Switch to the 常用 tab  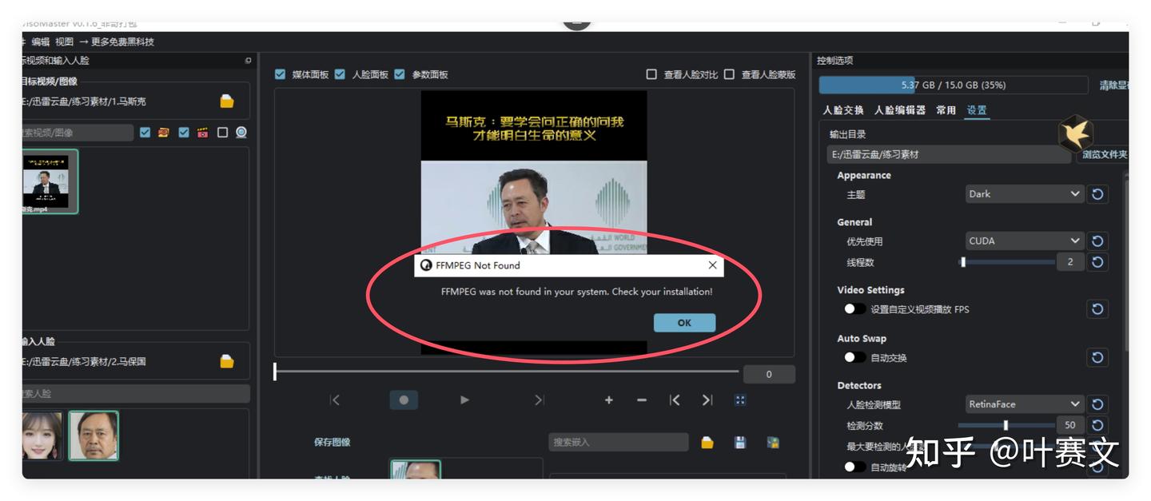pyautogui.click(x=946, y=110)
